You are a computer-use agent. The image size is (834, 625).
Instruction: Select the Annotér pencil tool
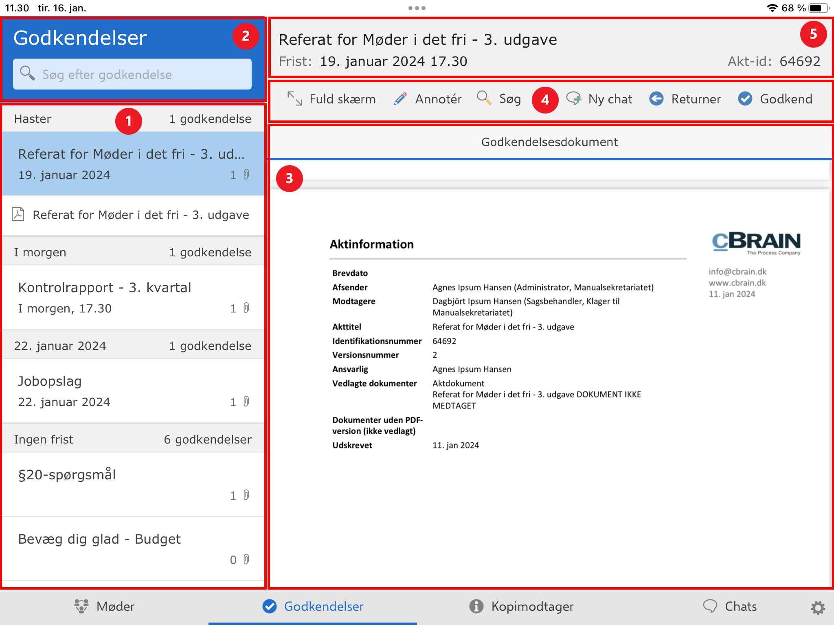[x=400, y=99]
